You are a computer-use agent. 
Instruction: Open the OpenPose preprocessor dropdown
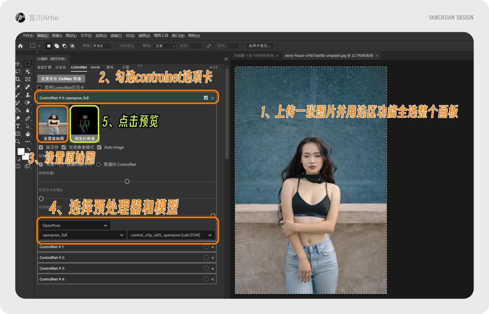coord(75,225)
